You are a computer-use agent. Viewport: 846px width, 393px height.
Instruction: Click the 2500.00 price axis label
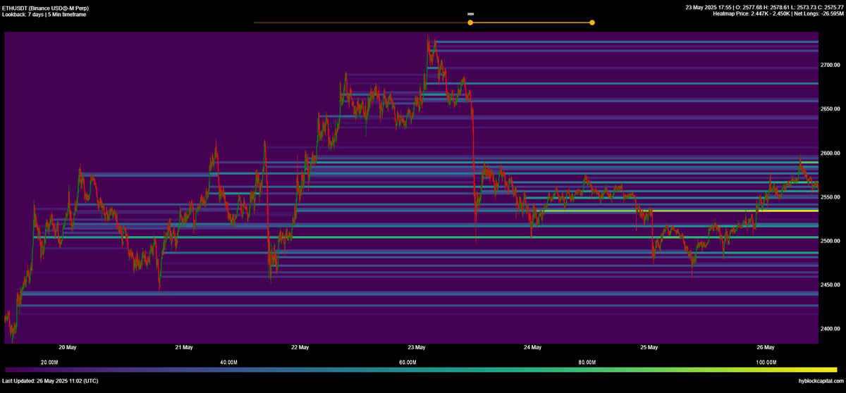tap(830, 241)
